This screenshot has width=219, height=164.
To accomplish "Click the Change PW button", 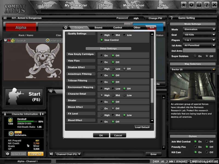I will tap(155, 18).
